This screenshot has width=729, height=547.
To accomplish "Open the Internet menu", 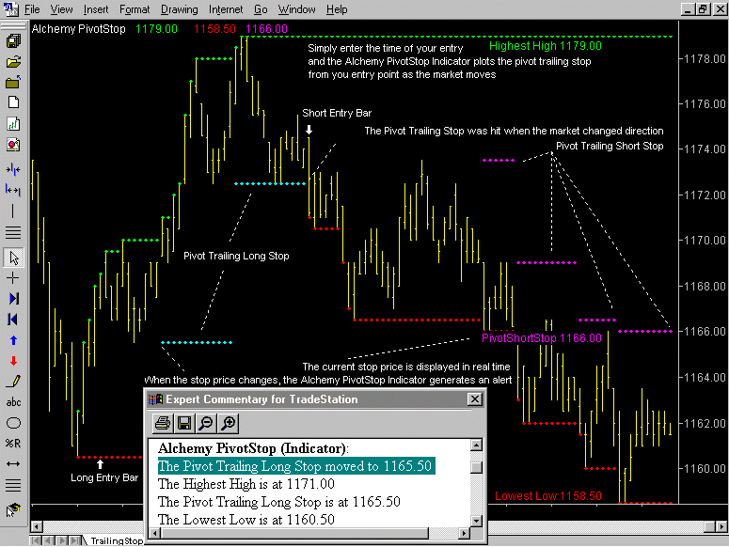I will (226, 9).
